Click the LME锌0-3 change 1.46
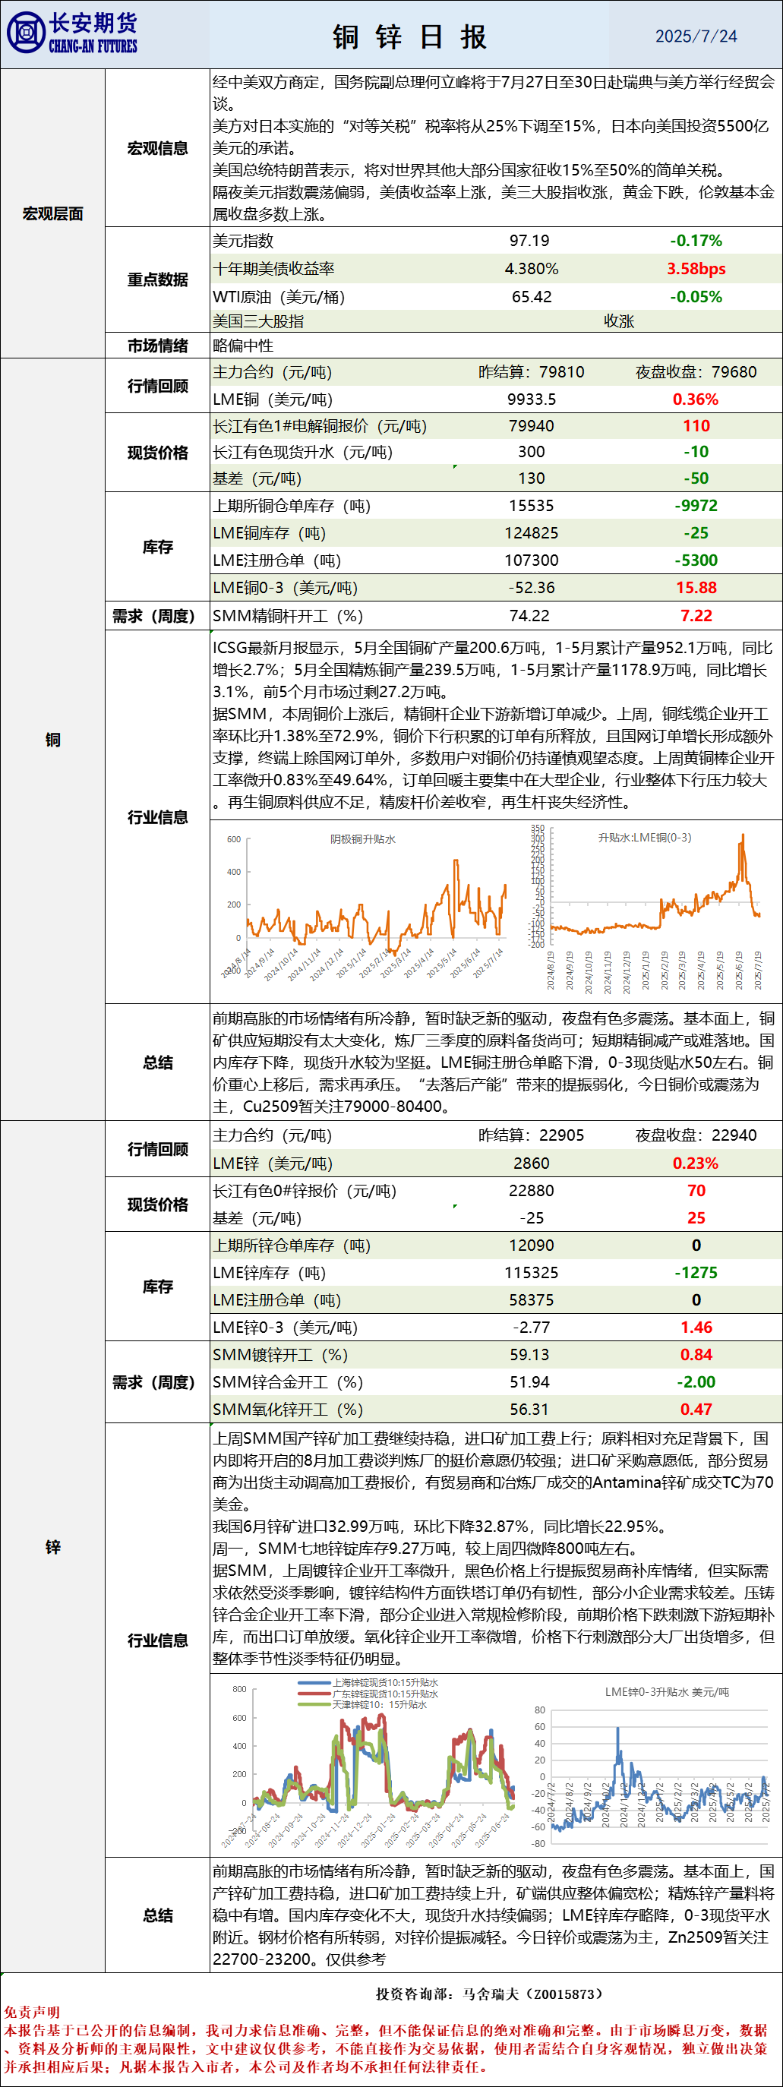This screenshot has width=783, height=2087. (696, 1328)
